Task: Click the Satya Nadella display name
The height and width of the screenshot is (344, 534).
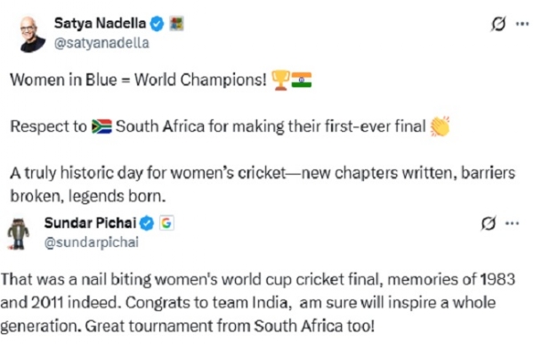Action: 100,23
